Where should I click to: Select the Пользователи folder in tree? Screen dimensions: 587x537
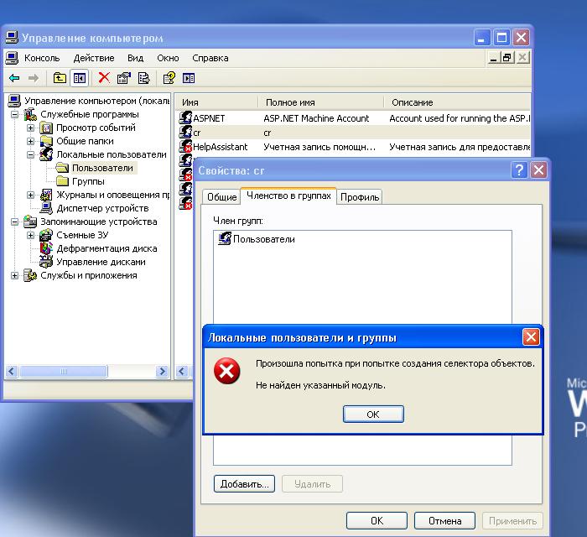[x=102, y=168]
